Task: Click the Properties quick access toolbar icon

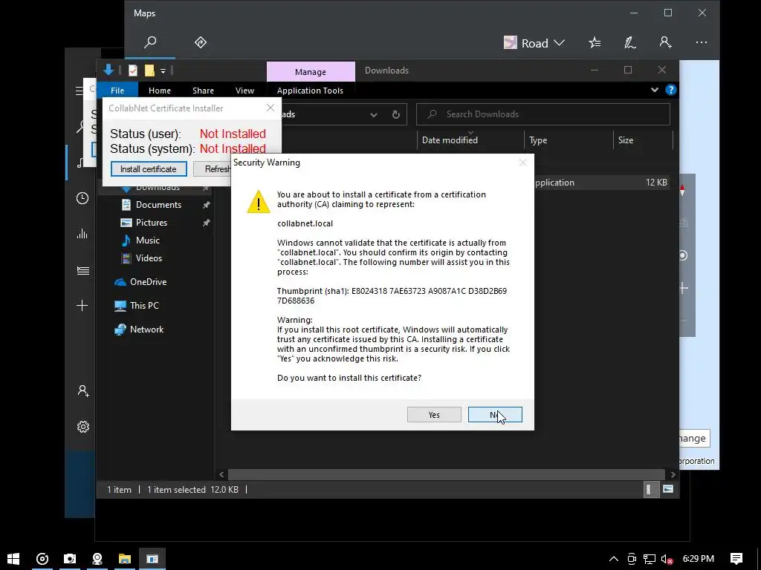Action: click(x=132, y=71)
